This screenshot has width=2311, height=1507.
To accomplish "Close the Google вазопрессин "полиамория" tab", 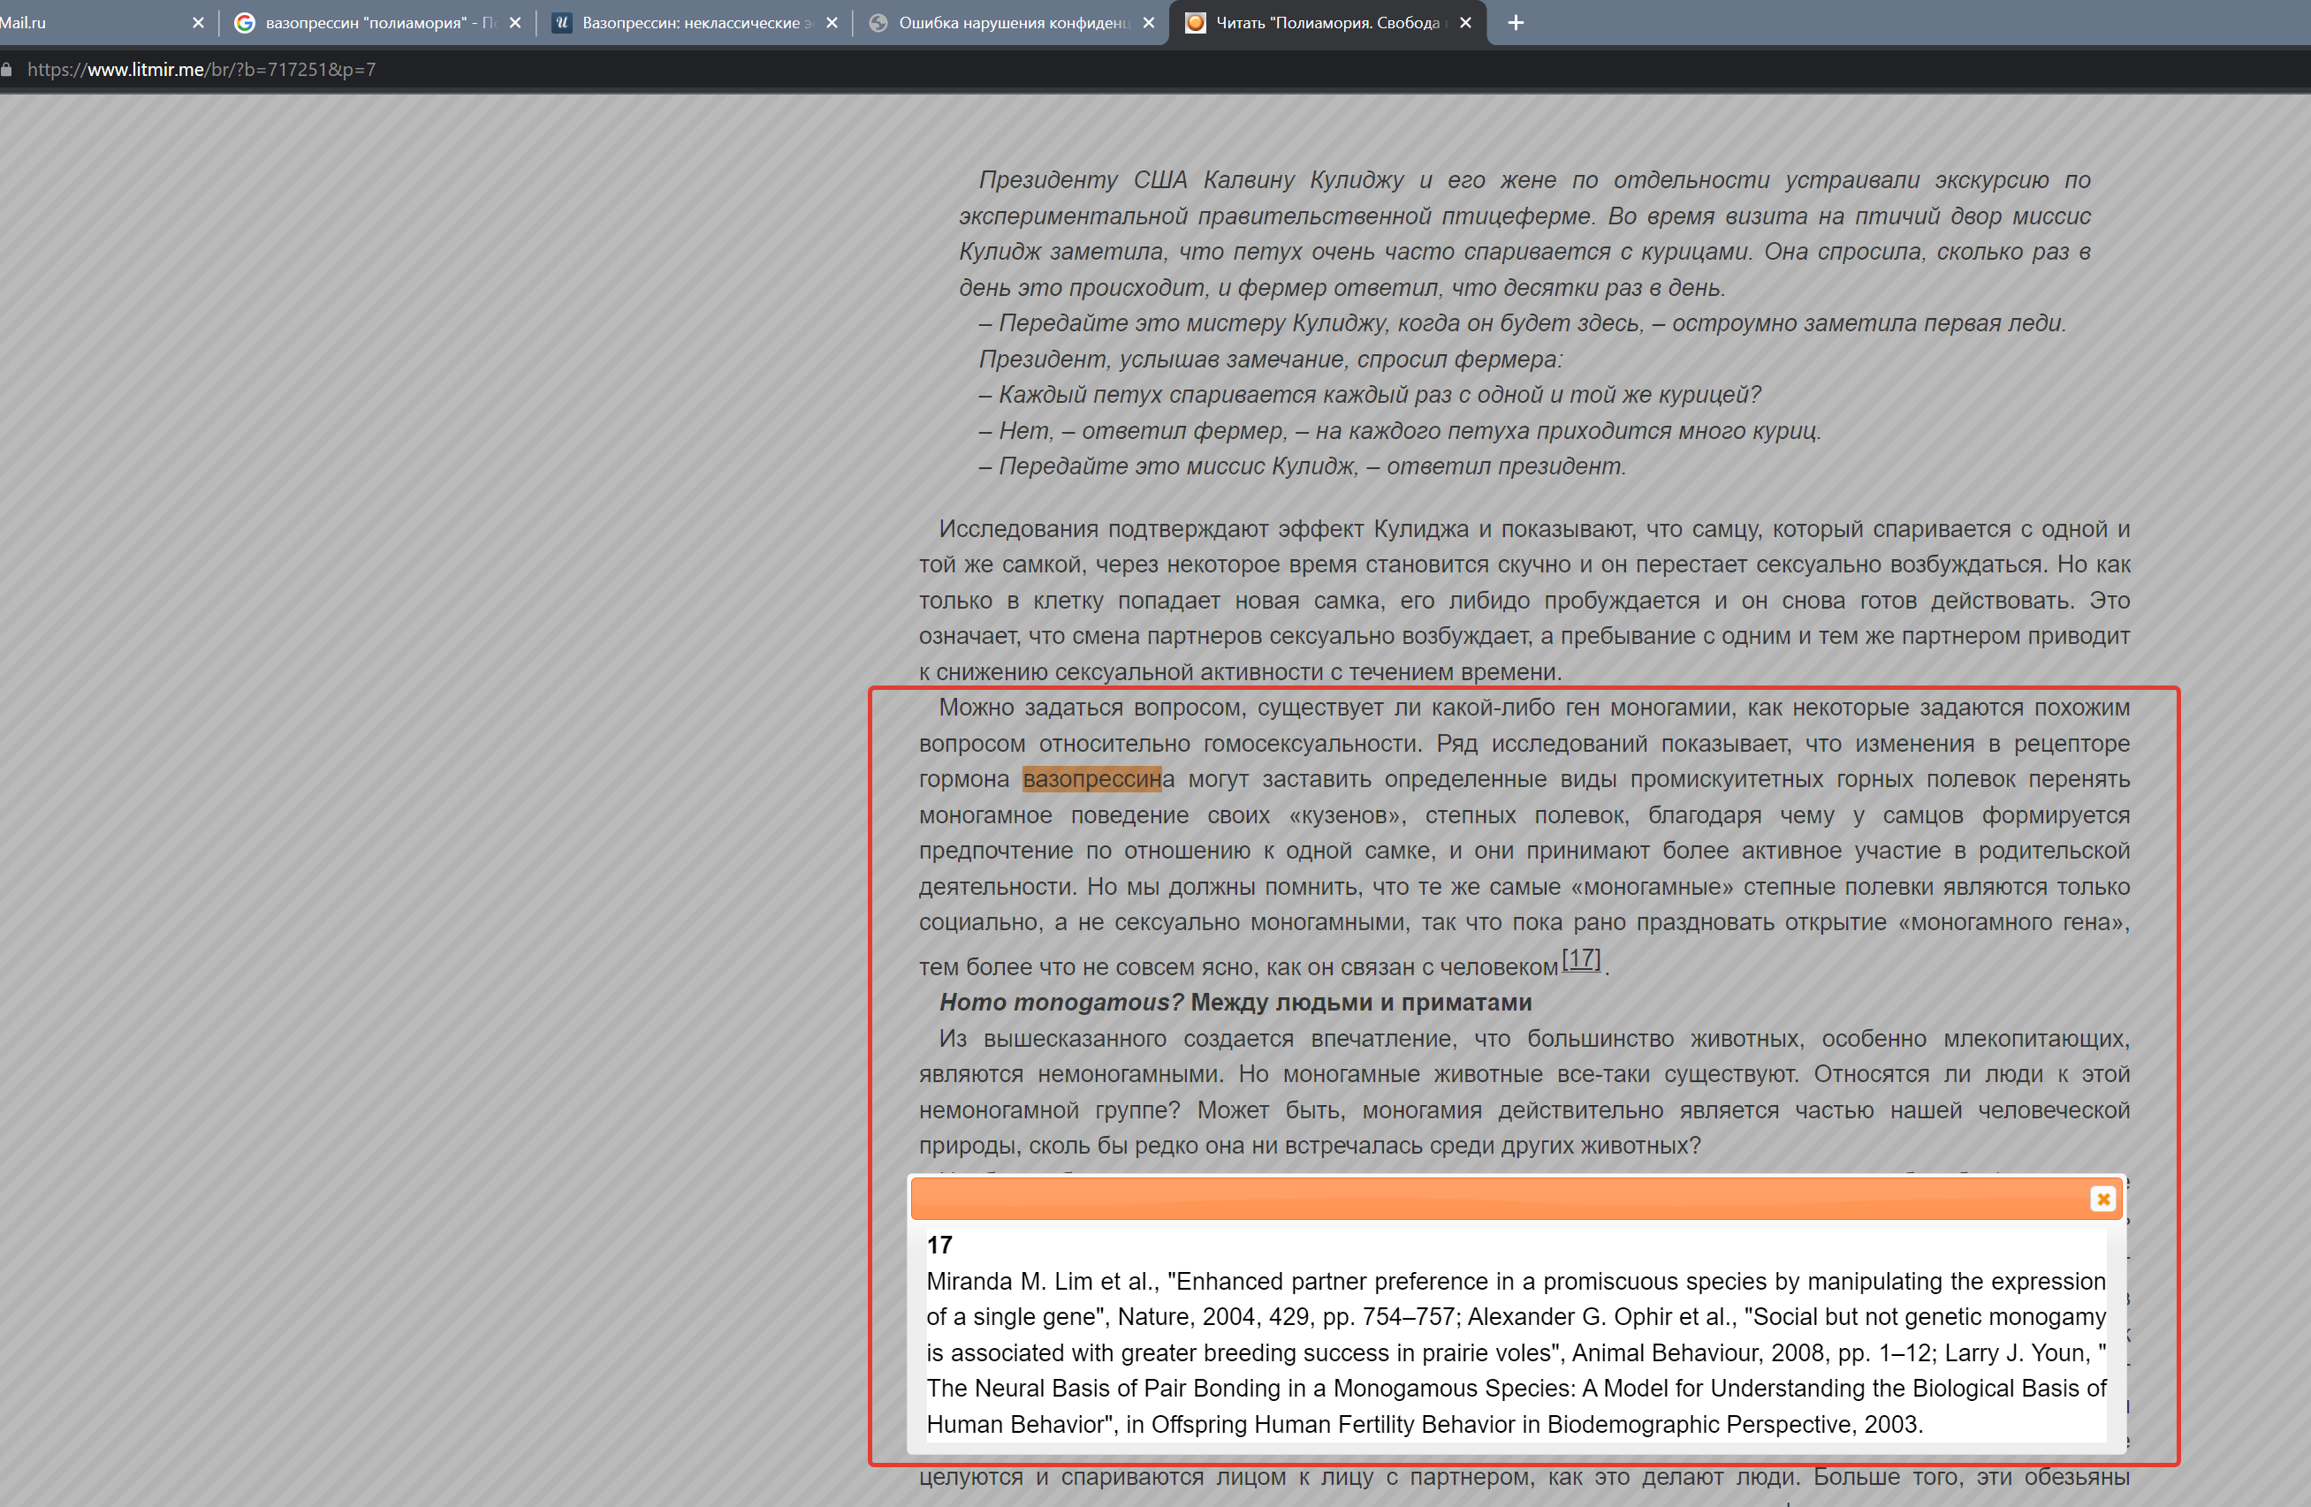I will click(514, 22).
